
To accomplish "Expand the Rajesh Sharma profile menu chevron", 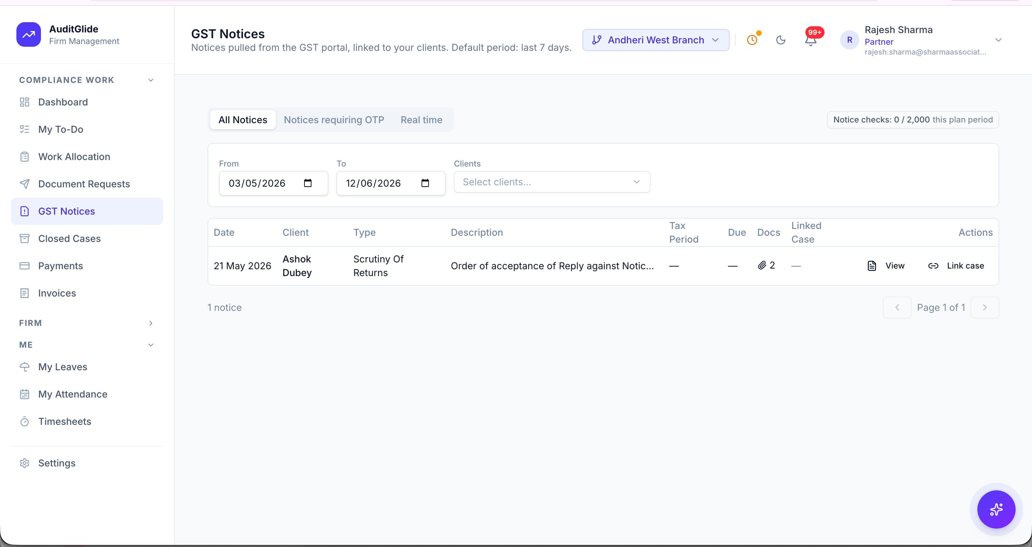I will [x=998, y=40].
